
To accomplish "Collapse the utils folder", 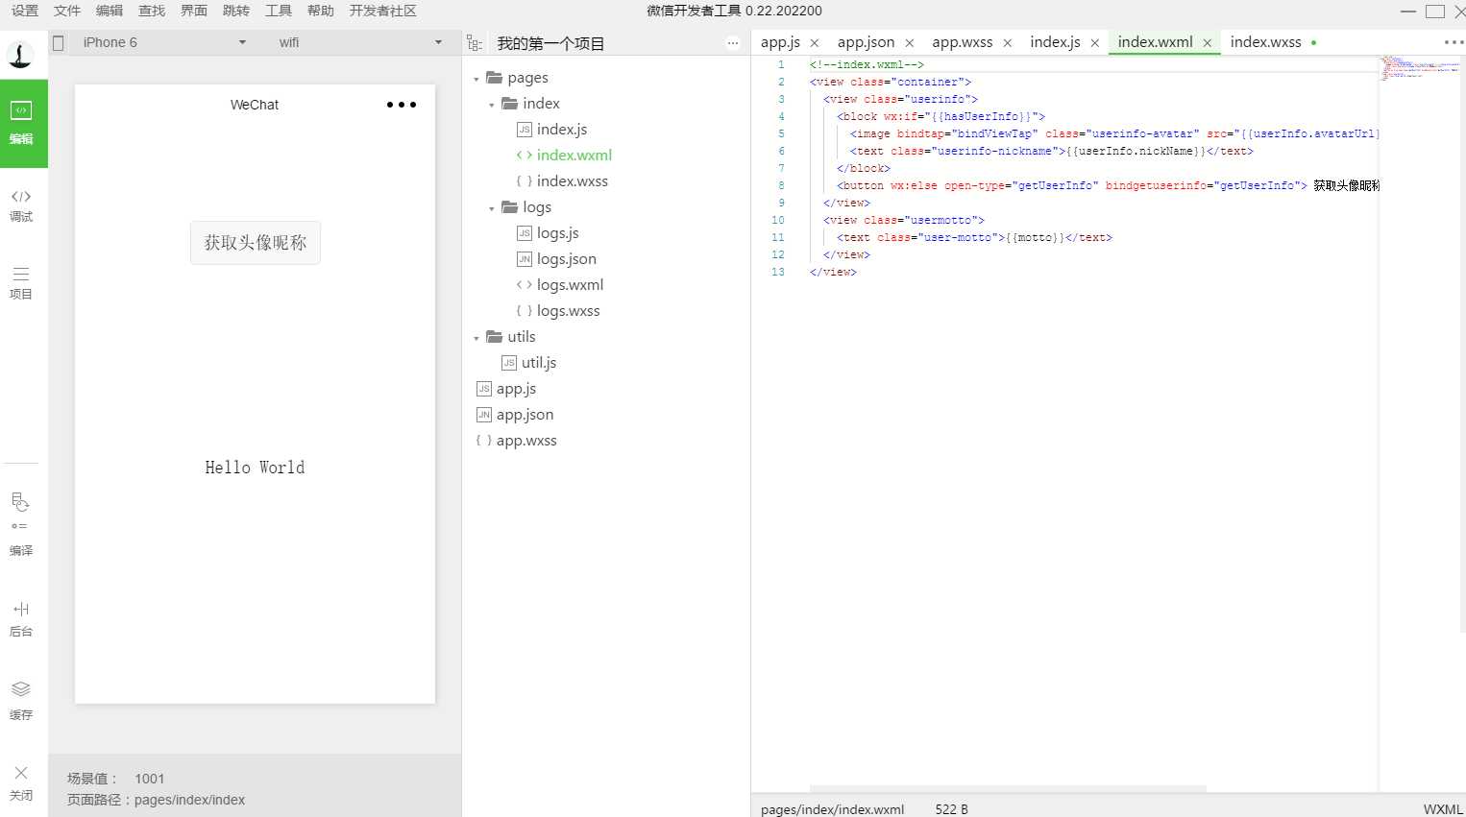I will (476, 338).
